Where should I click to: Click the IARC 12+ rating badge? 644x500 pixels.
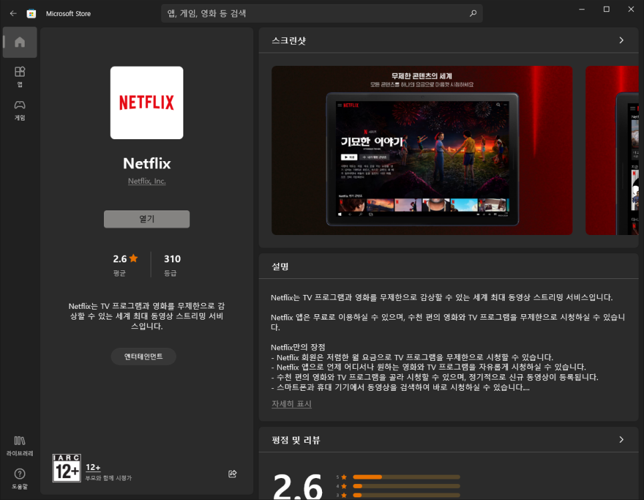coord(67,468)
